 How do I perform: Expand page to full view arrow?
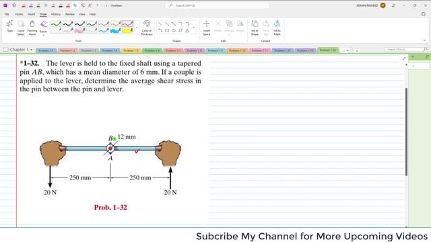coord(404,58)
